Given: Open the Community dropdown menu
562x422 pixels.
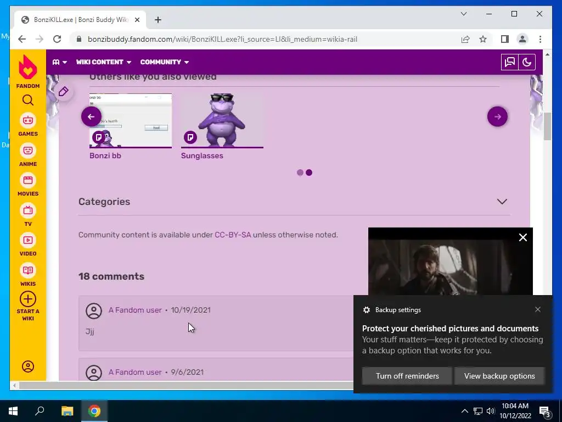Looking at the screenshot, I should (x=165, y=62).
